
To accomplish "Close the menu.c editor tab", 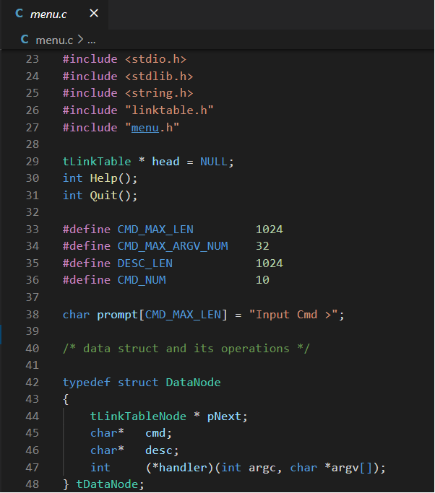I will [x=94, y=14].
